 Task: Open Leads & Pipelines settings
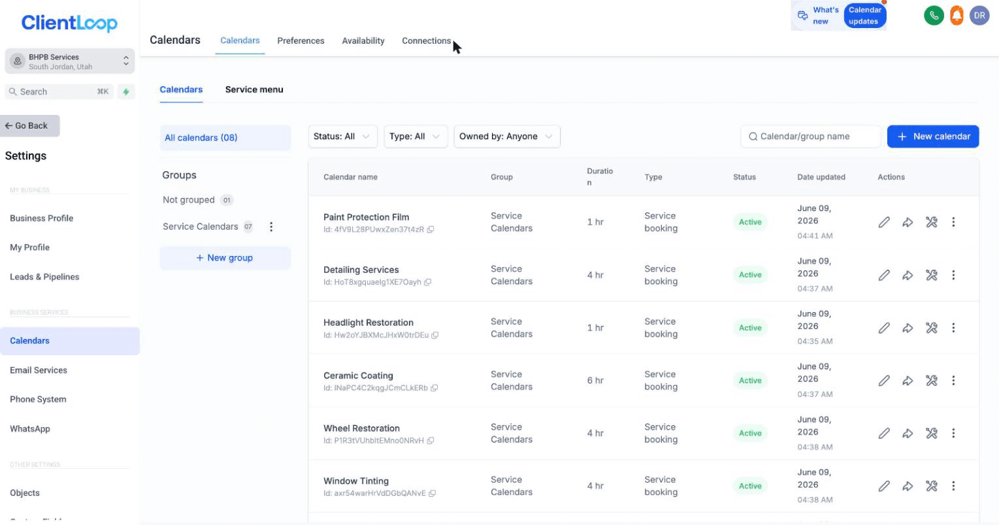(44, 277)
